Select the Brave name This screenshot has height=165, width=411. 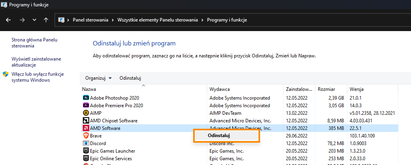point(96,136)
